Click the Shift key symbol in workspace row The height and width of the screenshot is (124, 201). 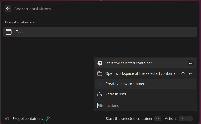tap(183, 73)
